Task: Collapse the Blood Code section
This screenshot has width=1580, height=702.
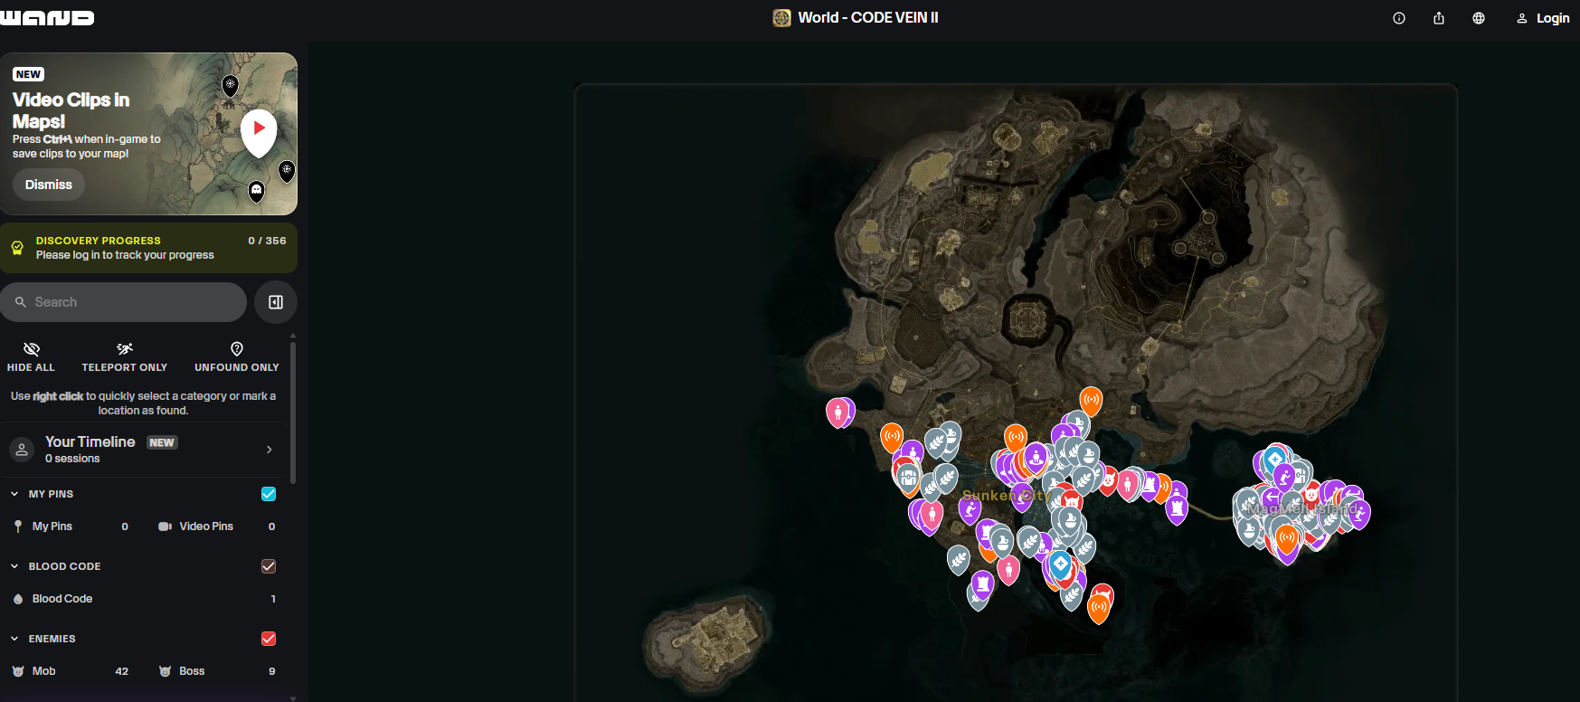Action: pos(14,566)
